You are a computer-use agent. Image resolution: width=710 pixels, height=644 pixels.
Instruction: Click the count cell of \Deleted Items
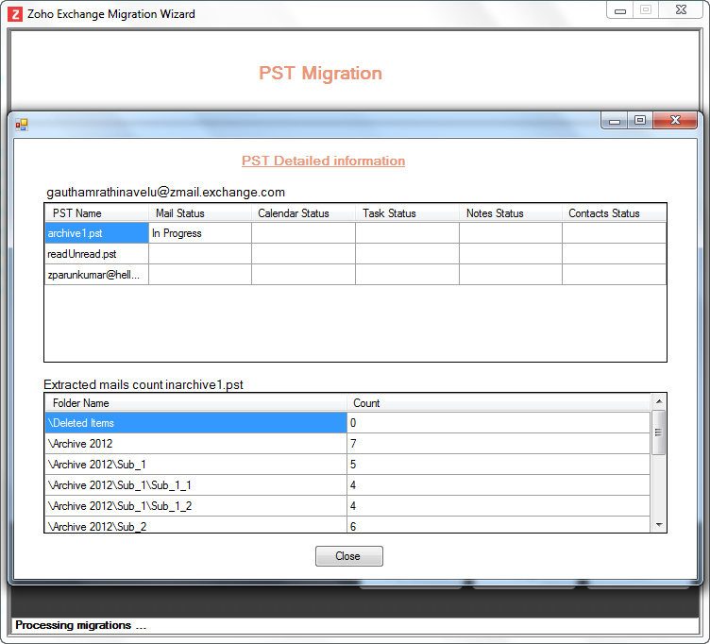click(x=499, y=423)
